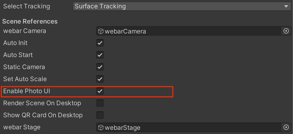Open the webar Camera object picker
Viewport: 293px width, 134px height.
point(286,31)
